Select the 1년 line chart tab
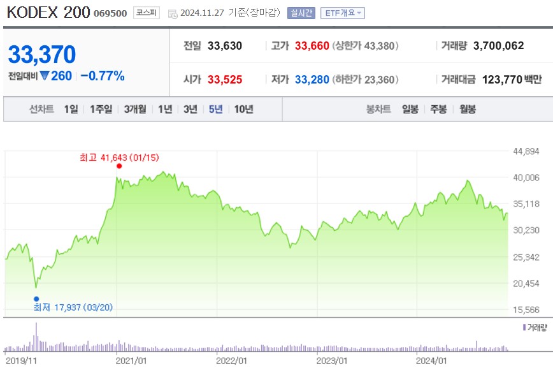Screen dimensions: 553x373 click(165, 109)
